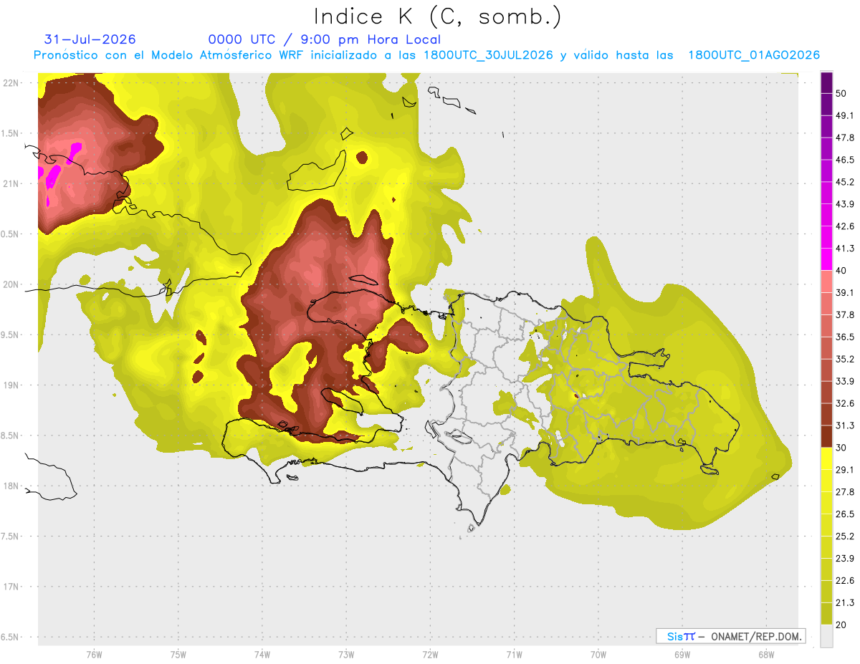Click the colorbar value '47.8'

coord(846,138)
